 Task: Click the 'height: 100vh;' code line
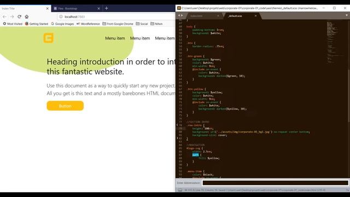click(203, 129)
